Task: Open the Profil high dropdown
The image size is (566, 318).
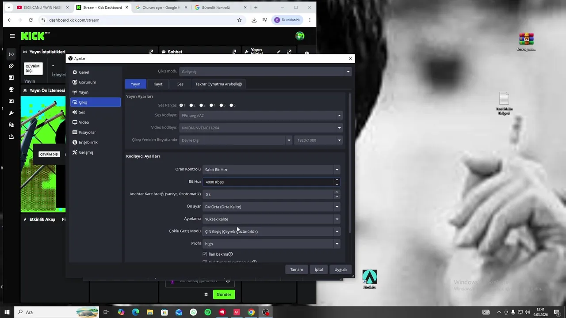Action: click(271, 244)
